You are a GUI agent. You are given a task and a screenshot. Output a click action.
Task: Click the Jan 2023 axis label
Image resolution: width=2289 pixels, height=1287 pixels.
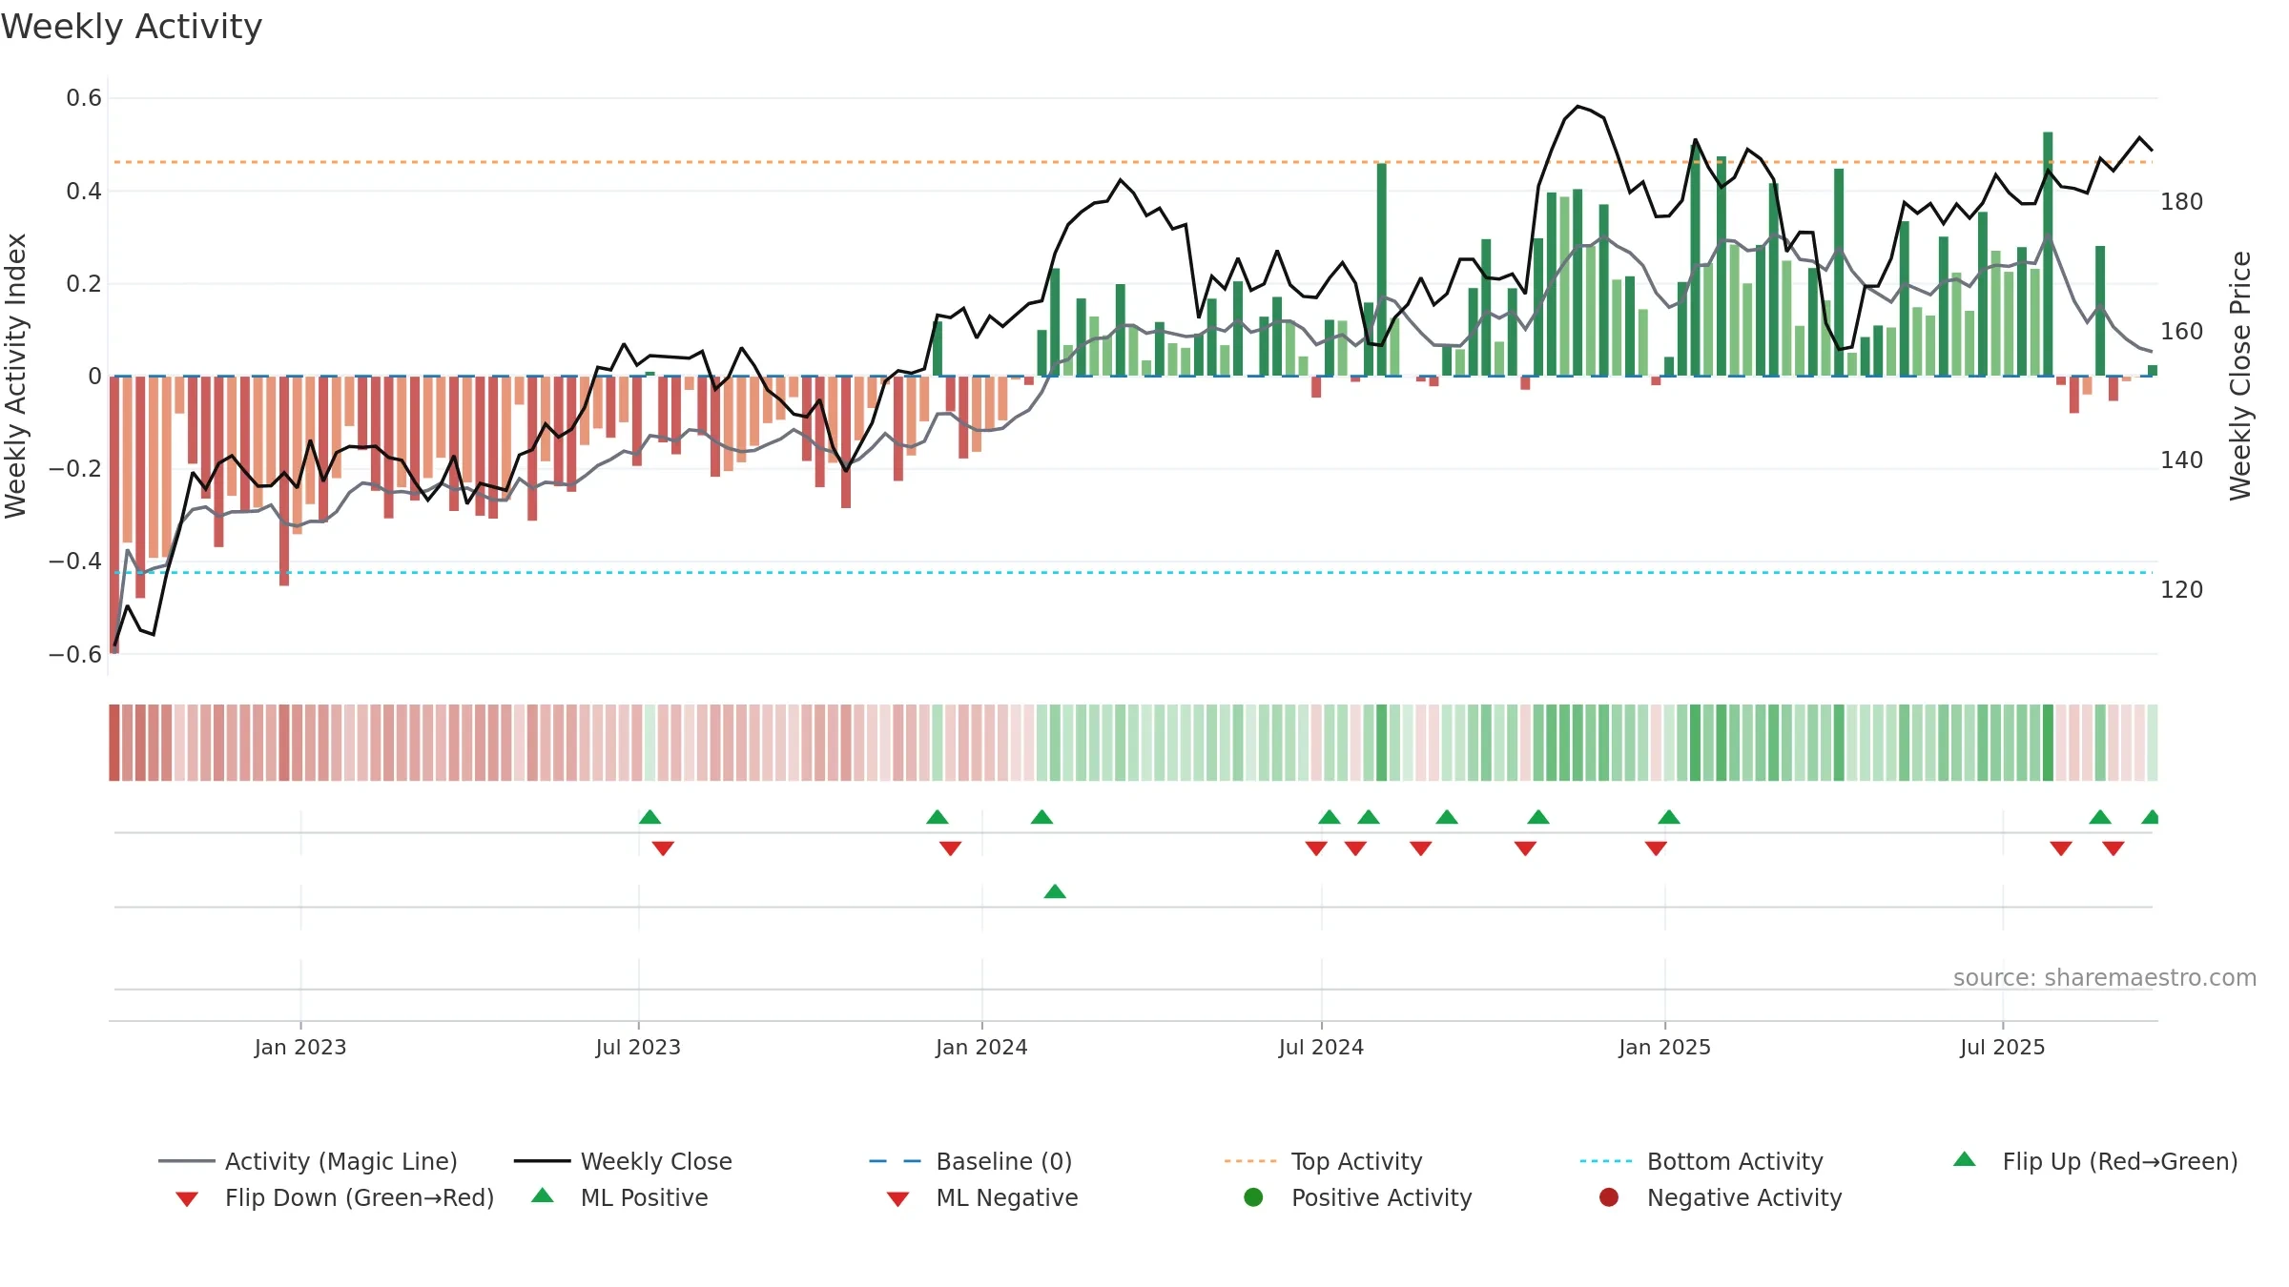pyautogui.click(x=300, y=1047)
